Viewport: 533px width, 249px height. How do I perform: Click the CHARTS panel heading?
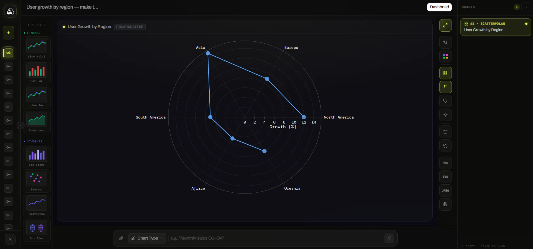tap(468, 7)
